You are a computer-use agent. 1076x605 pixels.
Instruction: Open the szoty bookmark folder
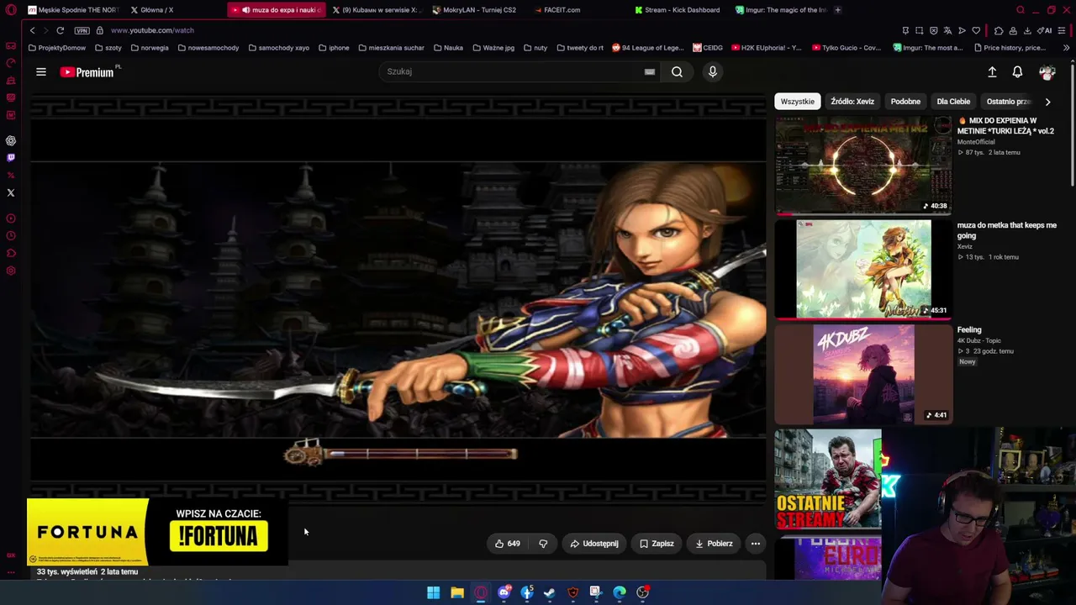[108, 48]
